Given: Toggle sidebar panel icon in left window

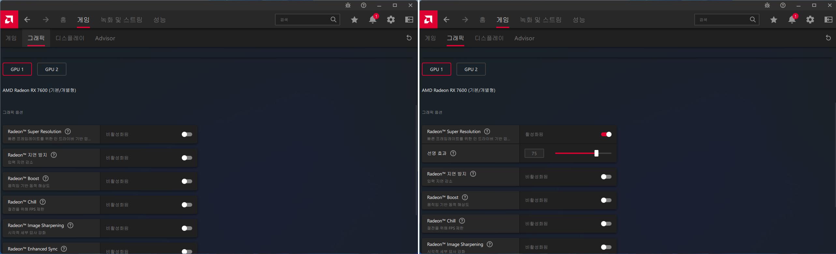Looking at the screenshot, I should 409,20.
